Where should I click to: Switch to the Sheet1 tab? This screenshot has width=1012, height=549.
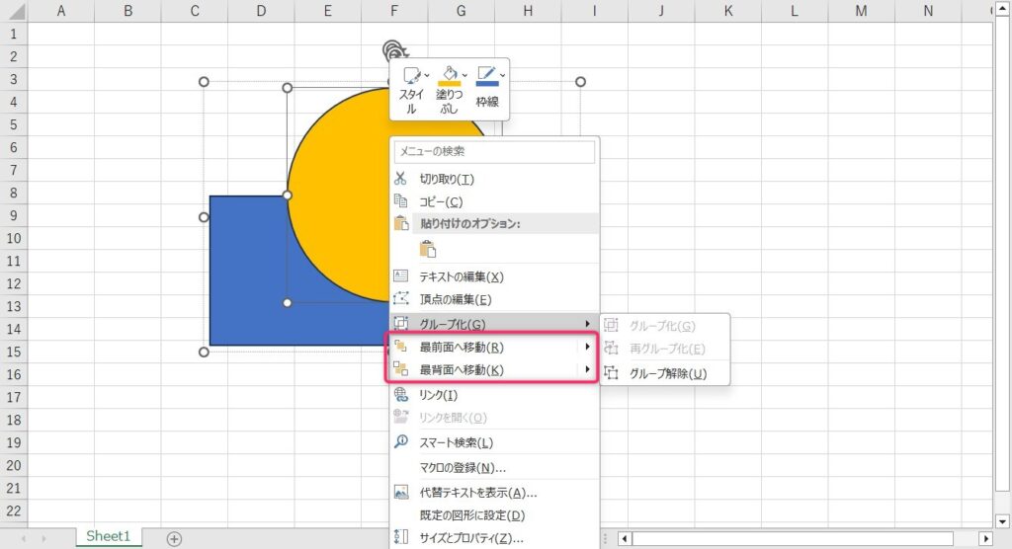coord(108,536)
